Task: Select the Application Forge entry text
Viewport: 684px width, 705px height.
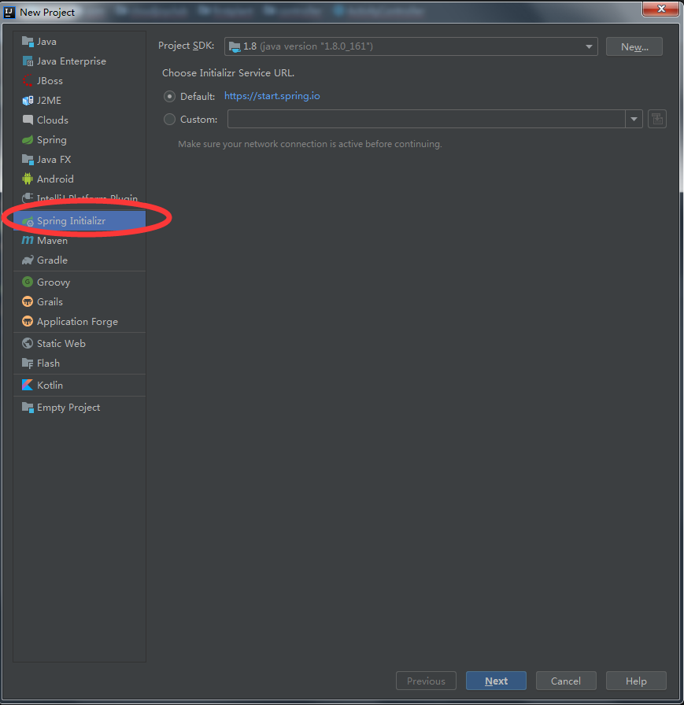Action: 77,322
